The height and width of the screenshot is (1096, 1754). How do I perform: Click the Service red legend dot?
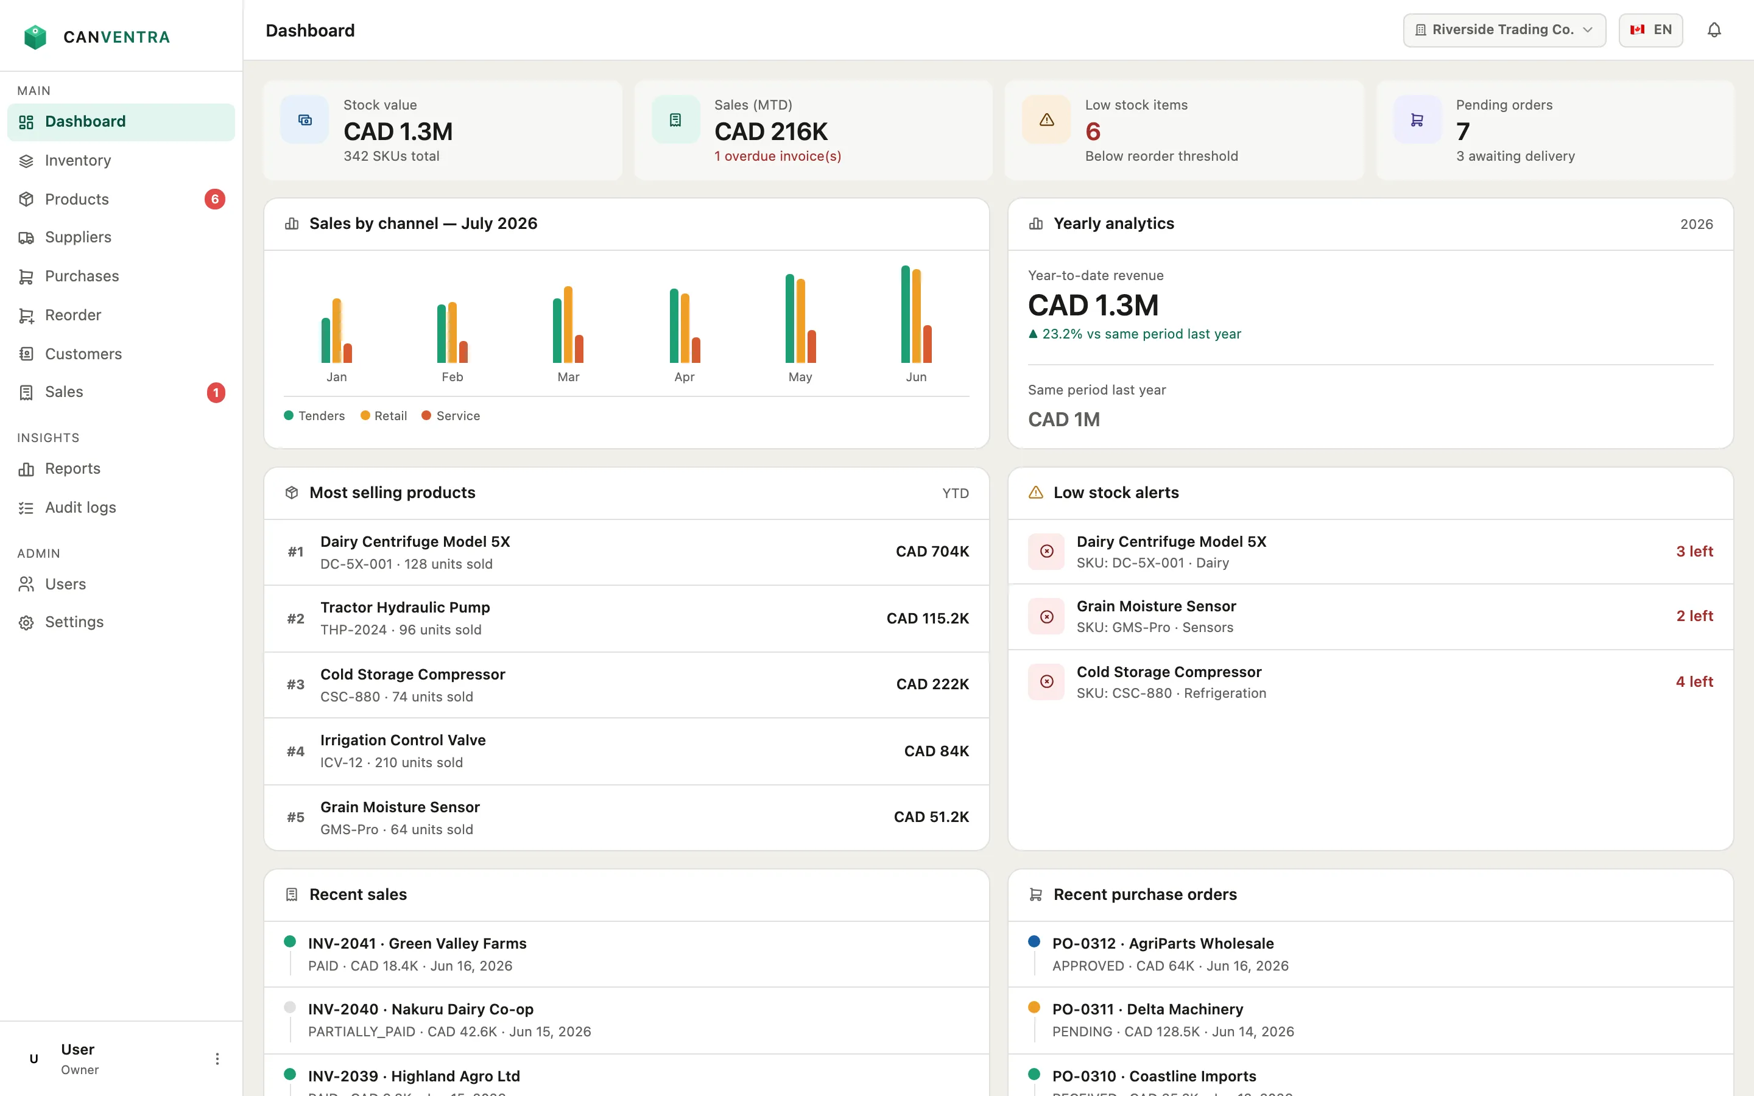(427, 416)
